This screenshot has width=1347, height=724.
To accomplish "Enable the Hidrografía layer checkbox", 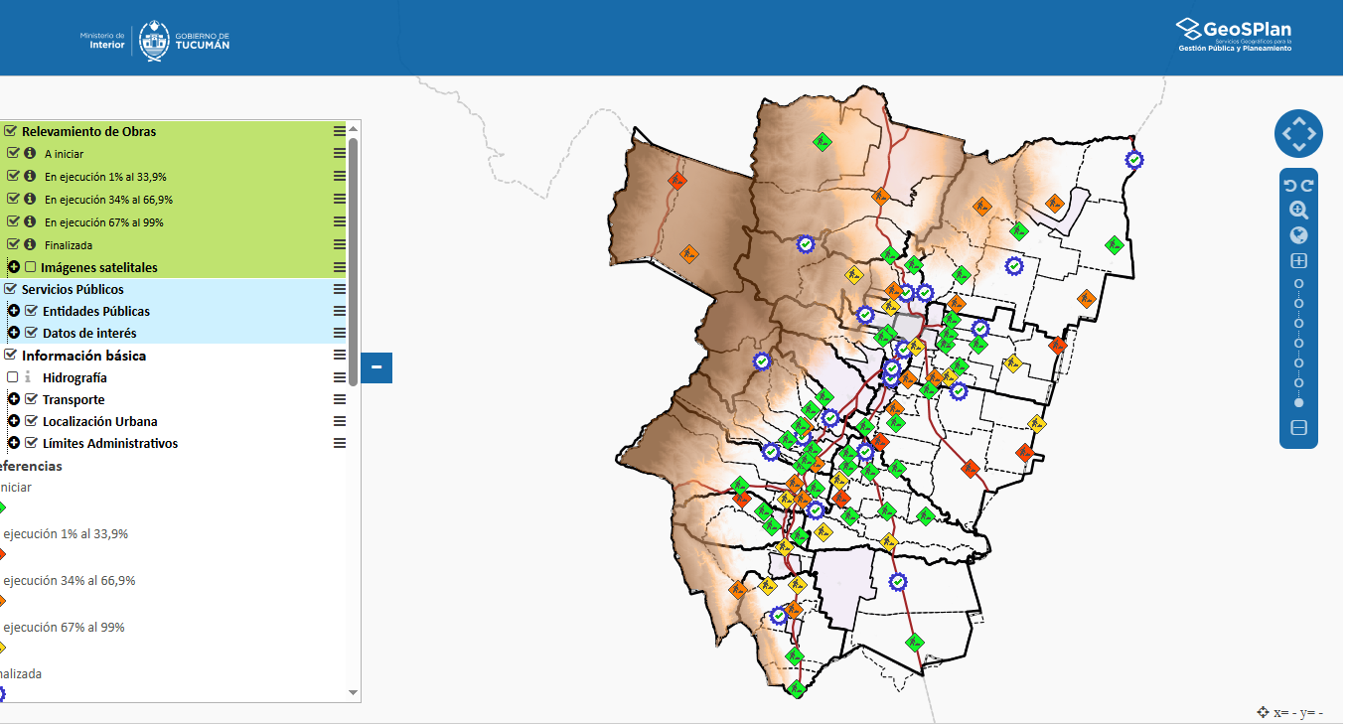I will pos(12,377).
